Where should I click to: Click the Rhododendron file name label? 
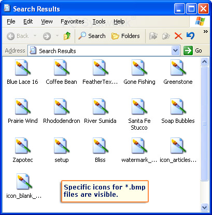click(62, 121)
